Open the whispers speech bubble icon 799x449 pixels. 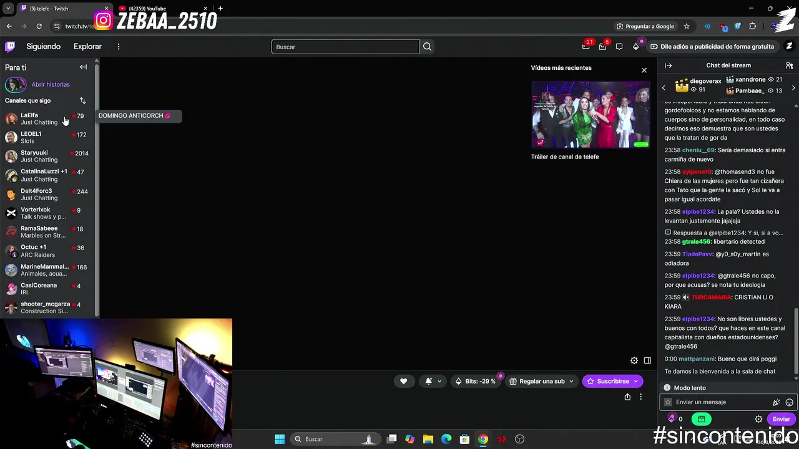[x=619, y=47]
